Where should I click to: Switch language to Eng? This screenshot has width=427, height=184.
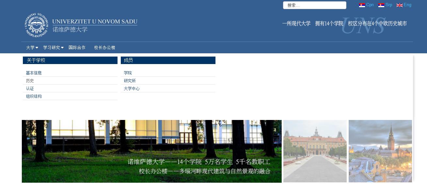pyautogui.click(x=407, y=5)
